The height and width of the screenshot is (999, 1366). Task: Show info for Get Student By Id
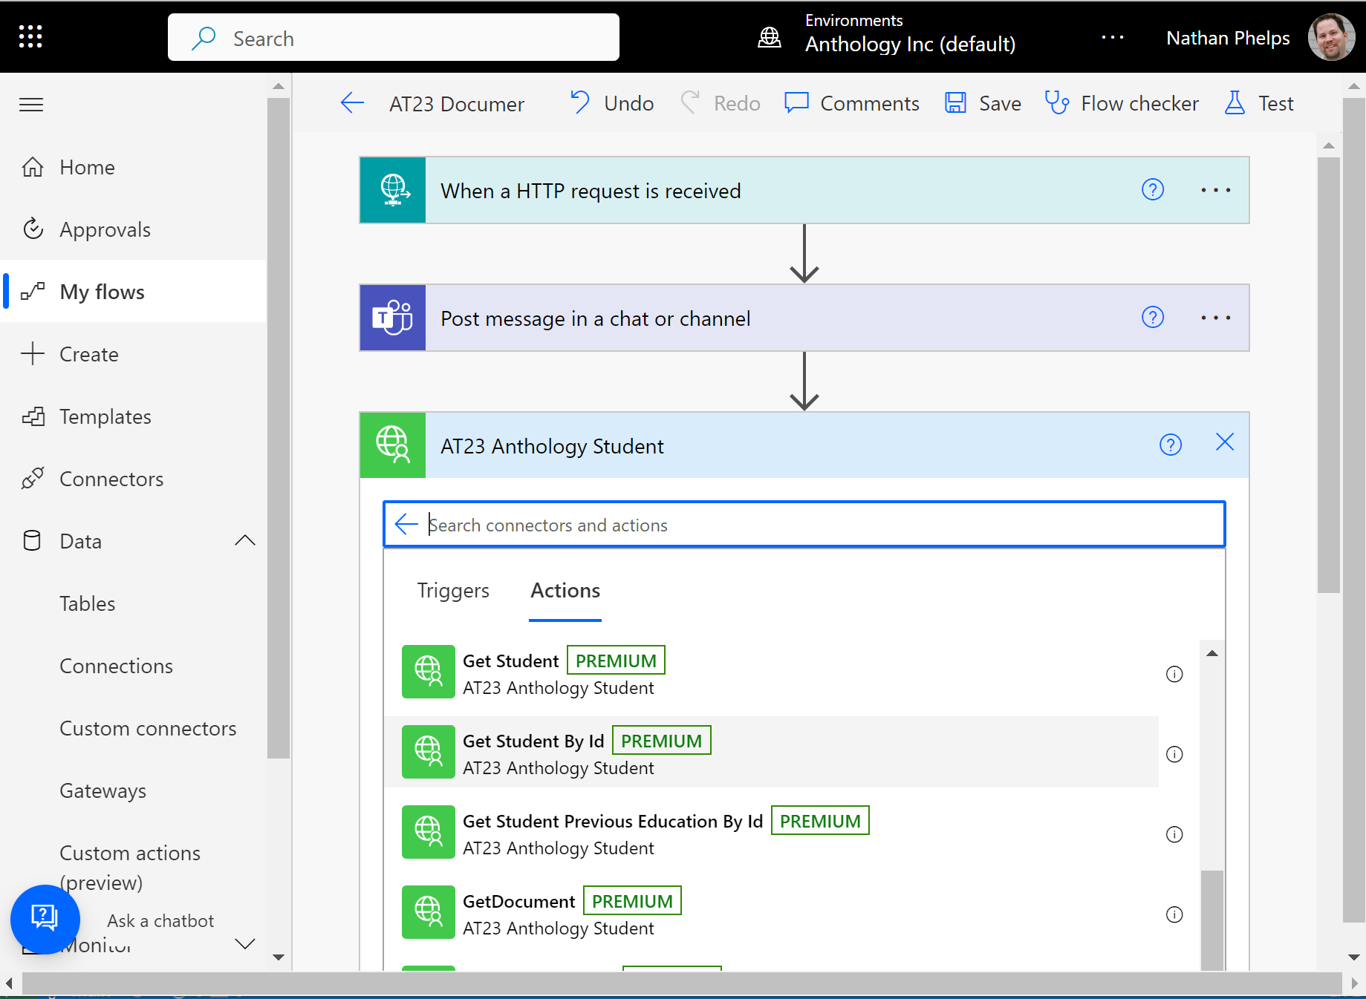point(1174,754)
